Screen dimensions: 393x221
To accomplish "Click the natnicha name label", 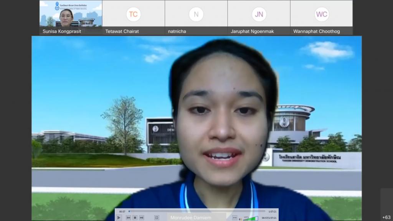I will tap(177, 31).
